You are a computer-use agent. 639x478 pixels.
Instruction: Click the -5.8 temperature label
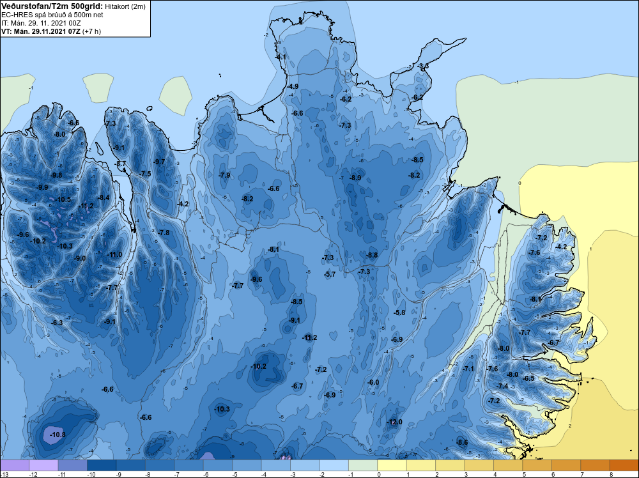[x=399, y=312]
